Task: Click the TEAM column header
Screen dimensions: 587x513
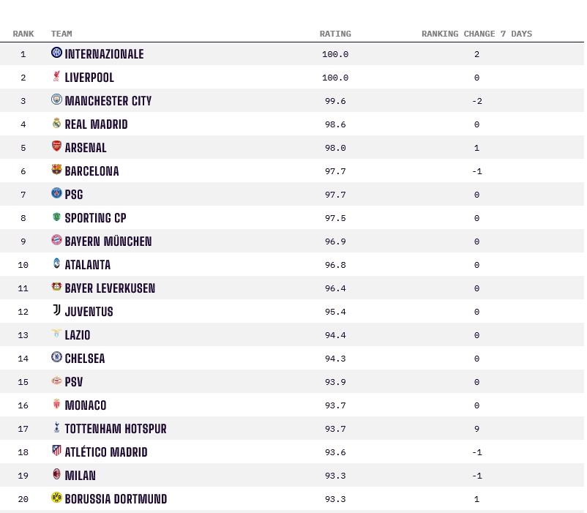Action: [61, 34]
